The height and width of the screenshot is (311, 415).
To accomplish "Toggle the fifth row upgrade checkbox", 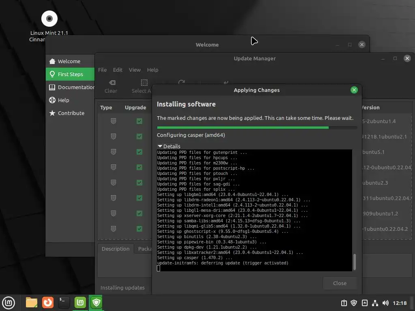I will (139, 183).
